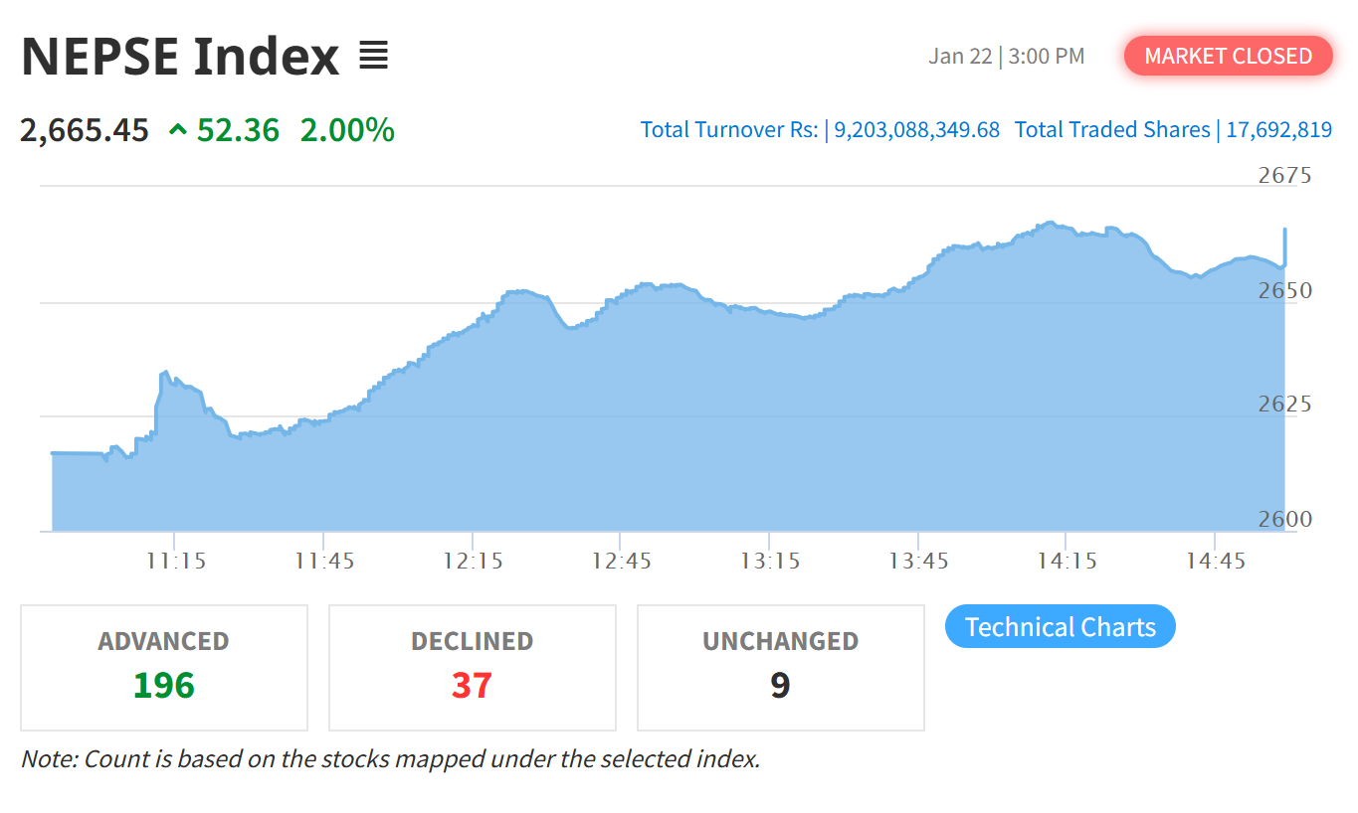The image size is (1358, 813).
Task: Click the 14:15 time axis marker
Action: point(1067,561)
